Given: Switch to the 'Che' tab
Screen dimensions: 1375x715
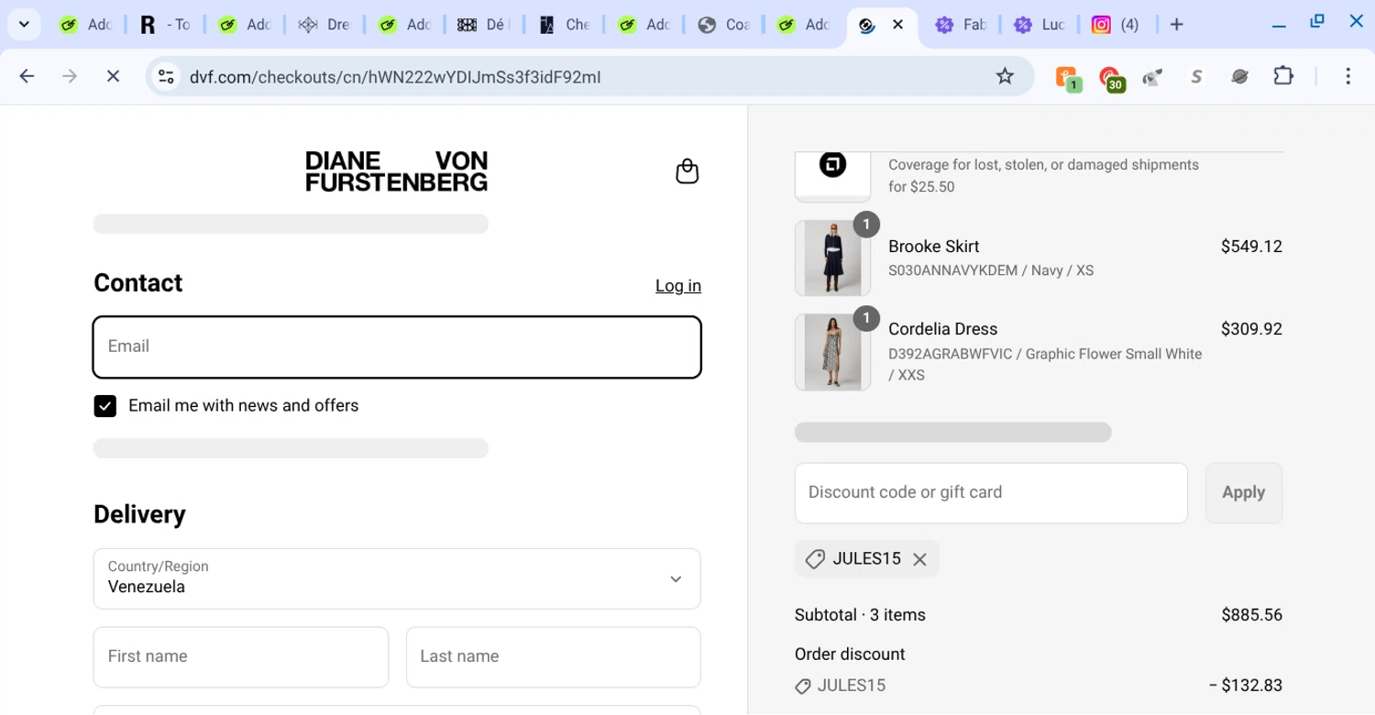Looking at the screenshot, I should 565,25.
